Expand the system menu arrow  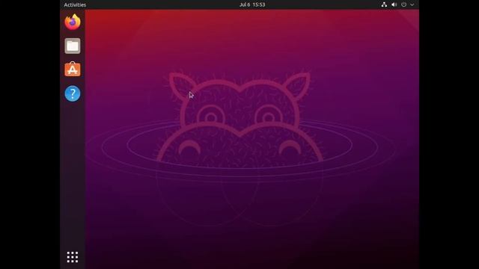point(412,4)
